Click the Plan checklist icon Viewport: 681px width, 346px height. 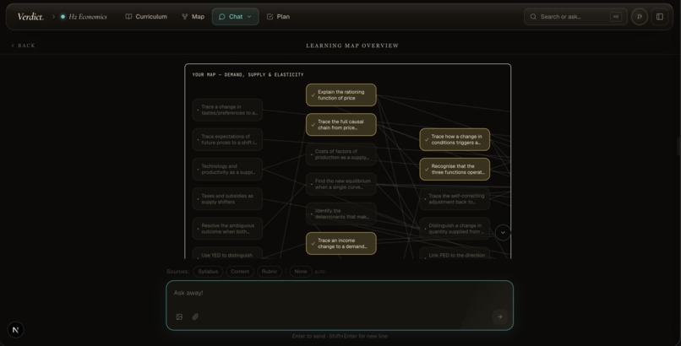270,17
